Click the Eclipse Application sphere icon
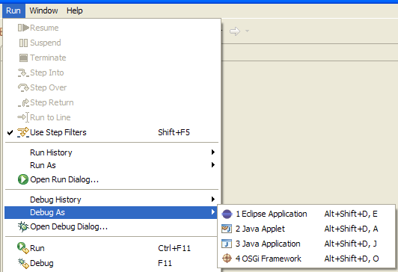Viewport: 398px width, 272px height. click(227, 214)
